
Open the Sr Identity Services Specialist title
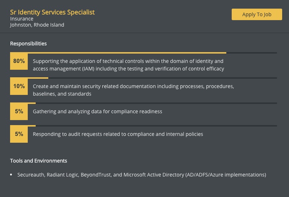point(52,12)
